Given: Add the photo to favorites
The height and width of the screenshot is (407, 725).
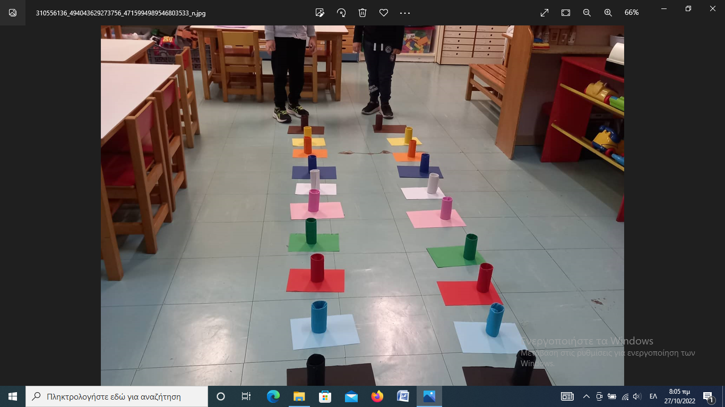Looking at the screenshot, I should coord(384,12).
